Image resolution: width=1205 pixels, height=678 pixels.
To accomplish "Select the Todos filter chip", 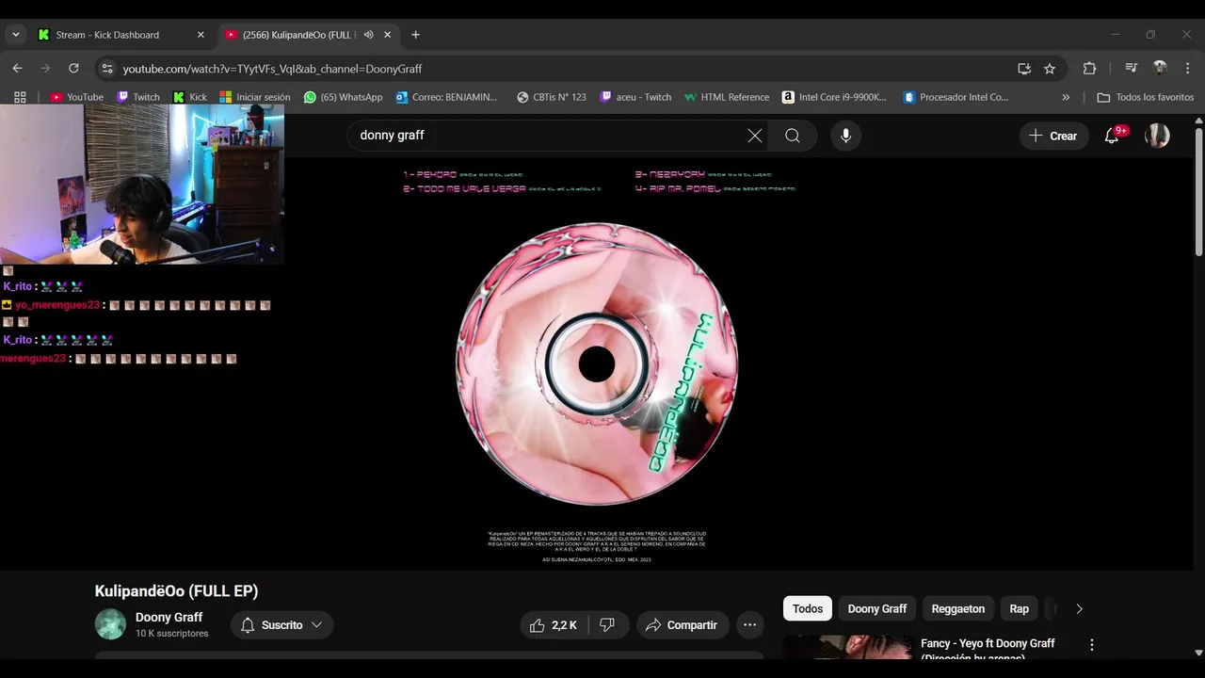I will [x=808, y=608].
